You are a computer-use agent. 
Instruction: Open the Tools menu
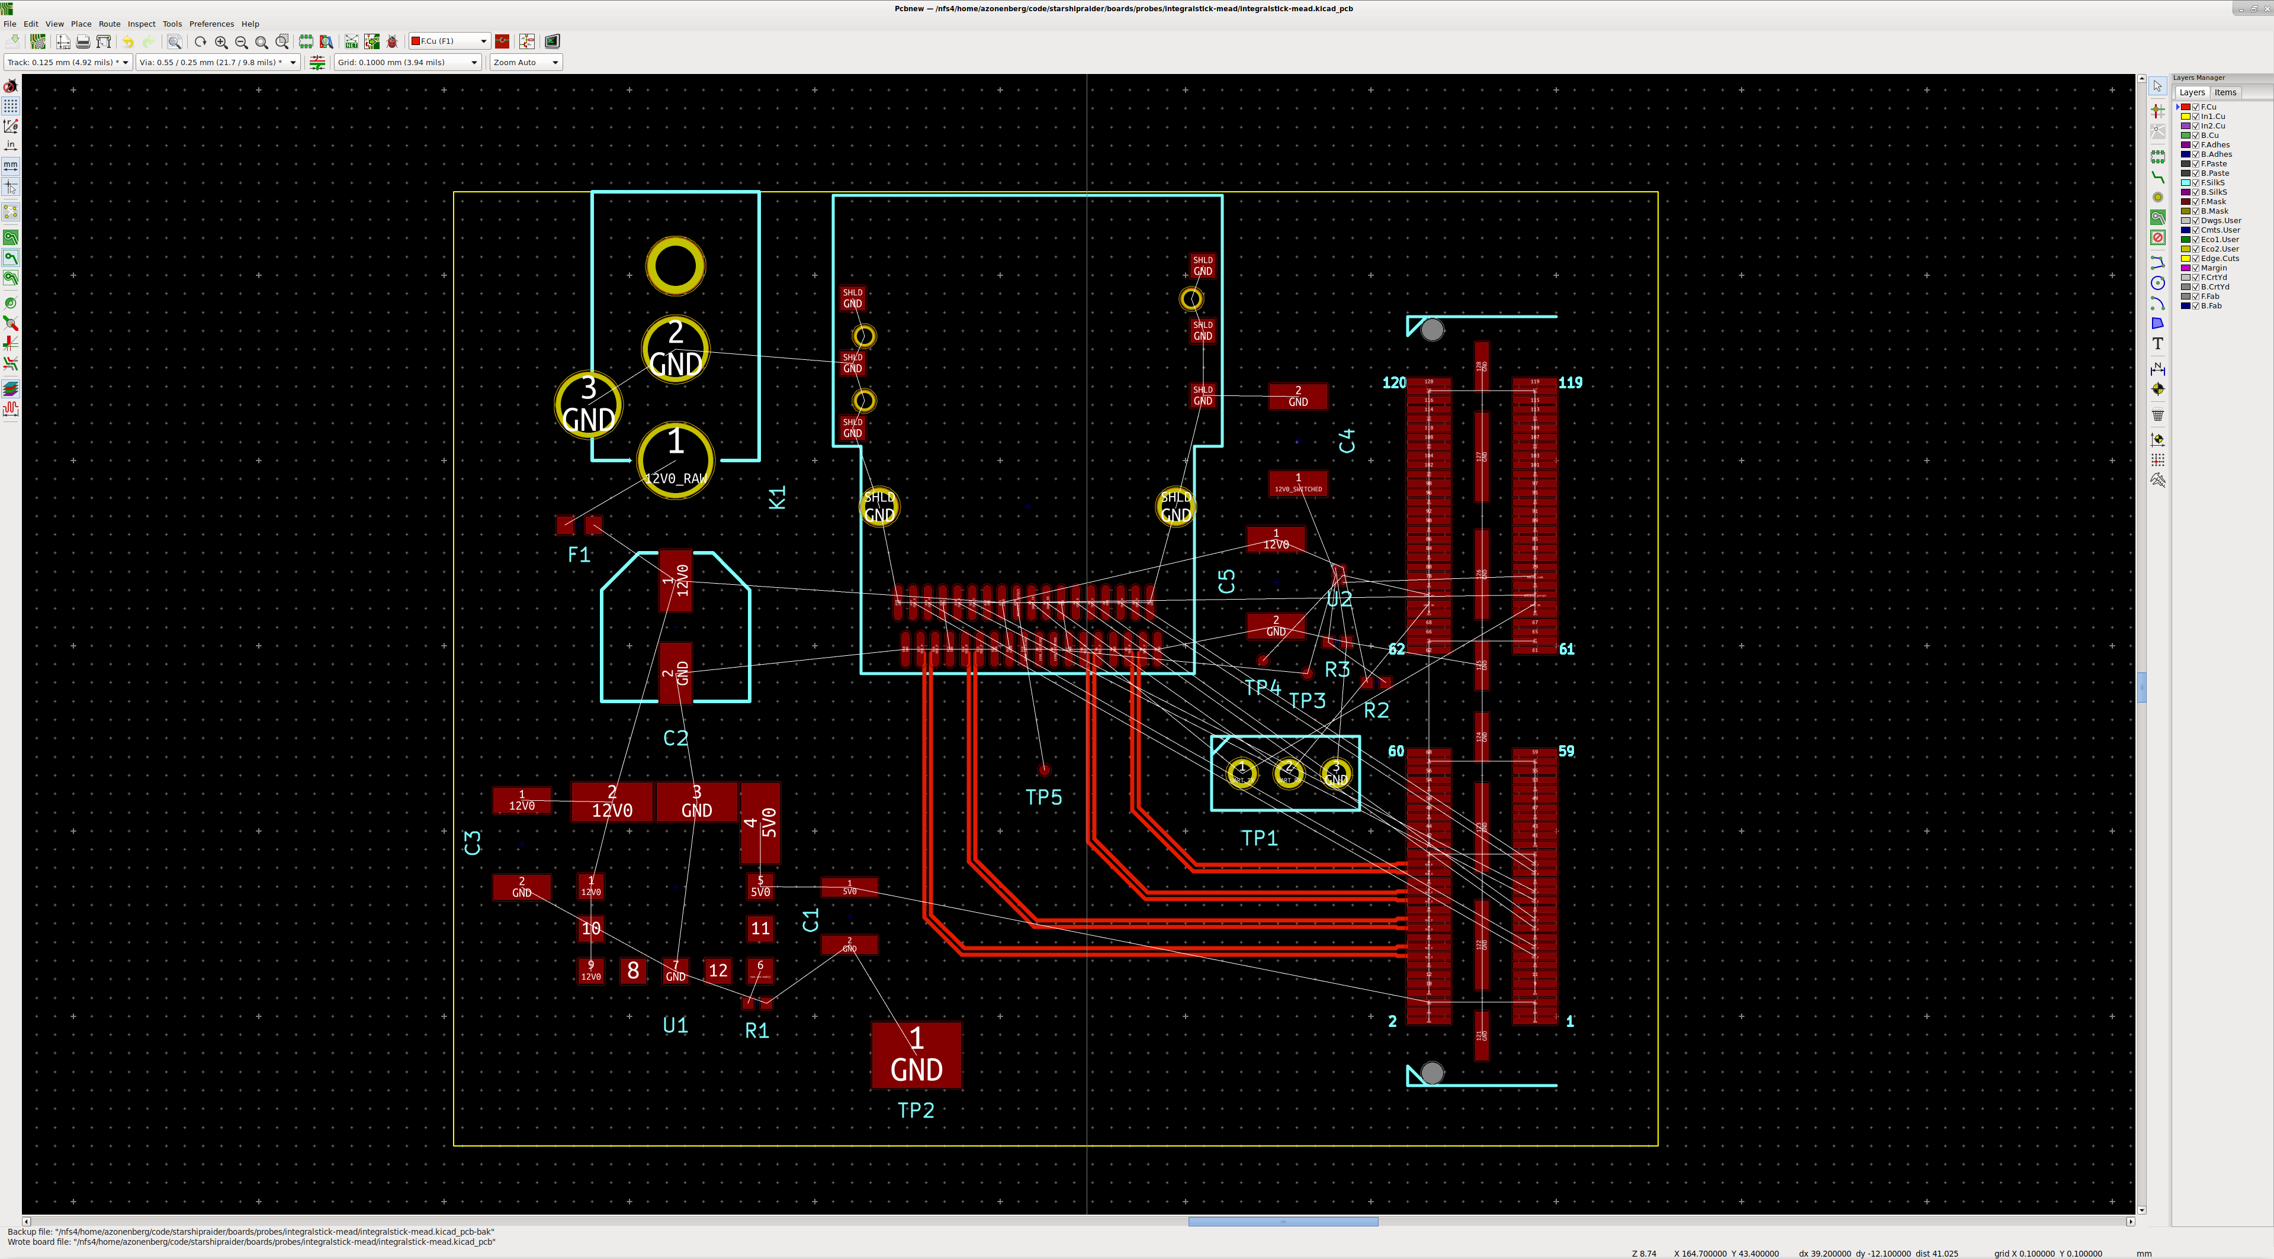point(172,24)
